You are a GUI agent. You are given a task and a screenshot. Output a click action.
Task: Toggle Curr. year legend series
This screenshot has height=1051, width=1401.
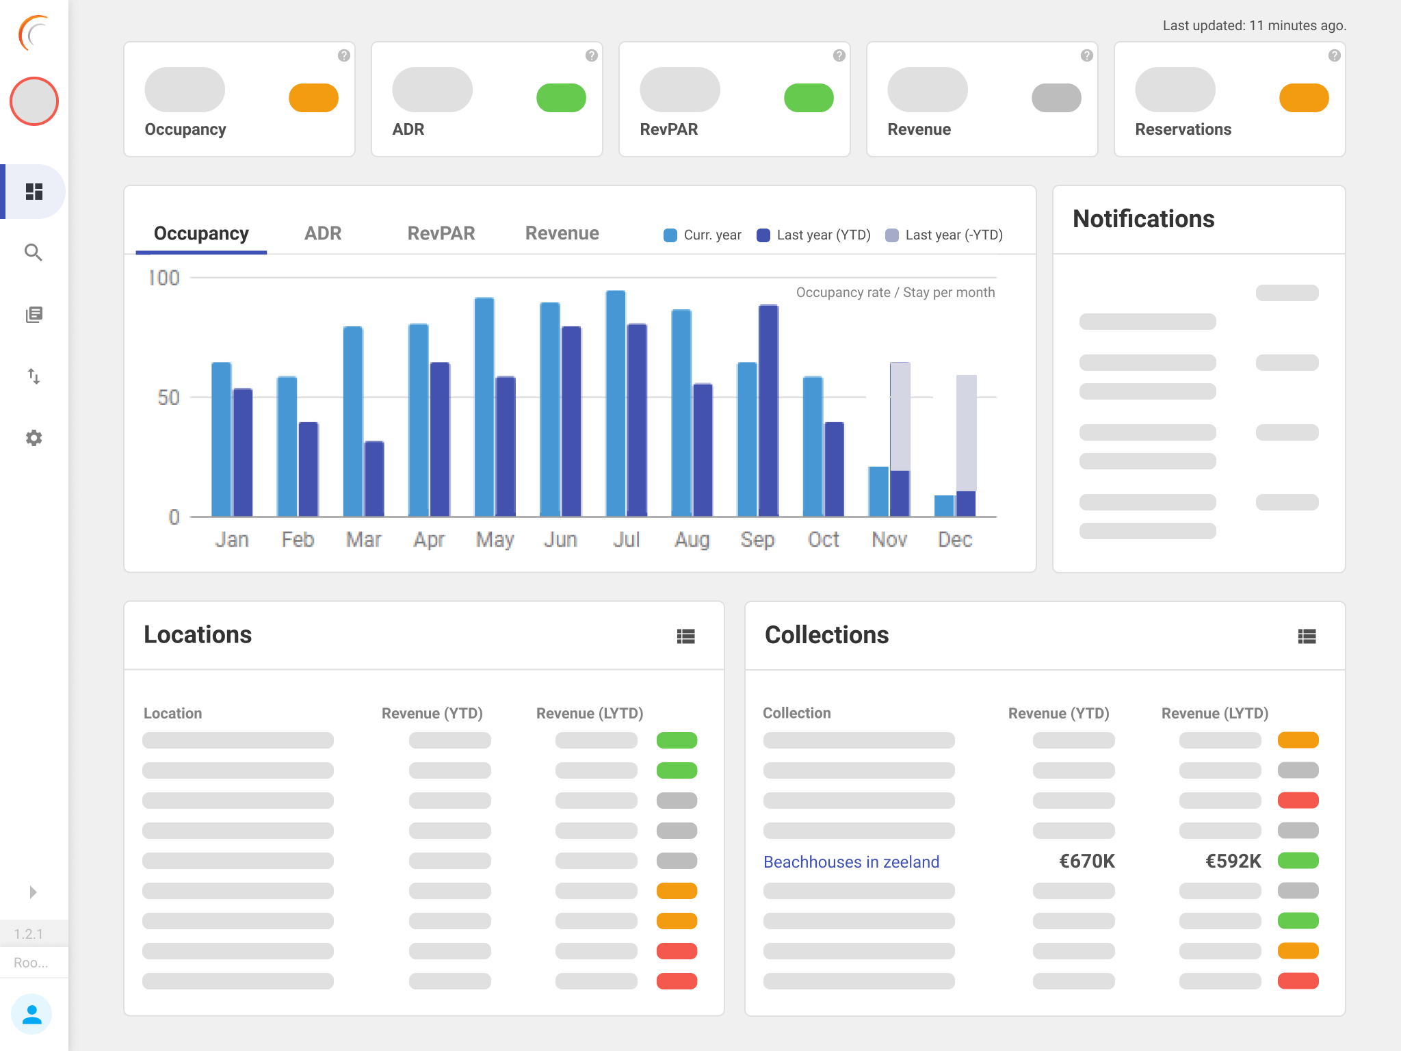[x=703, y=235]
